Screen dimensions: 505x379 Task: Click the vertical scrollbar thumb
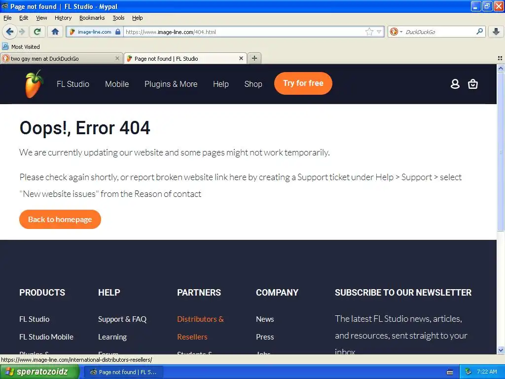click(501, 152)
